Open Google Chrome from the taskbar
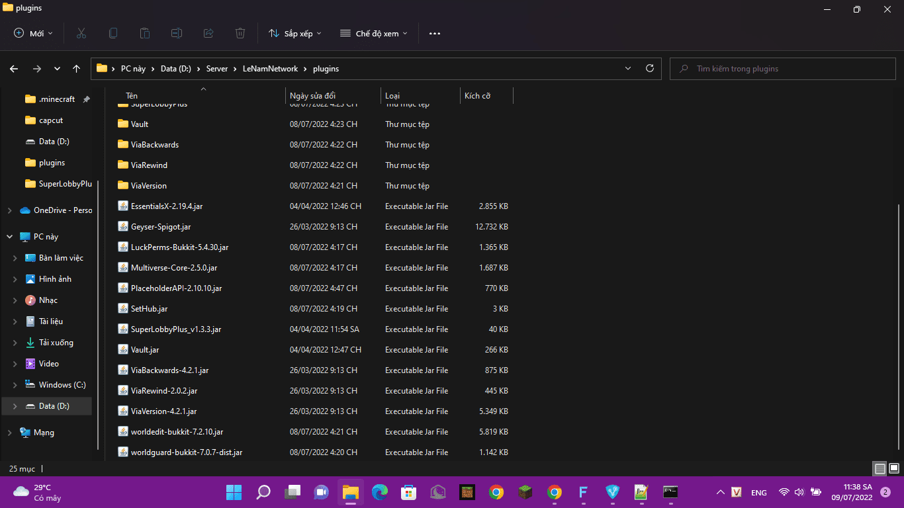The image size is (904, 508). [x=496, y=492]
